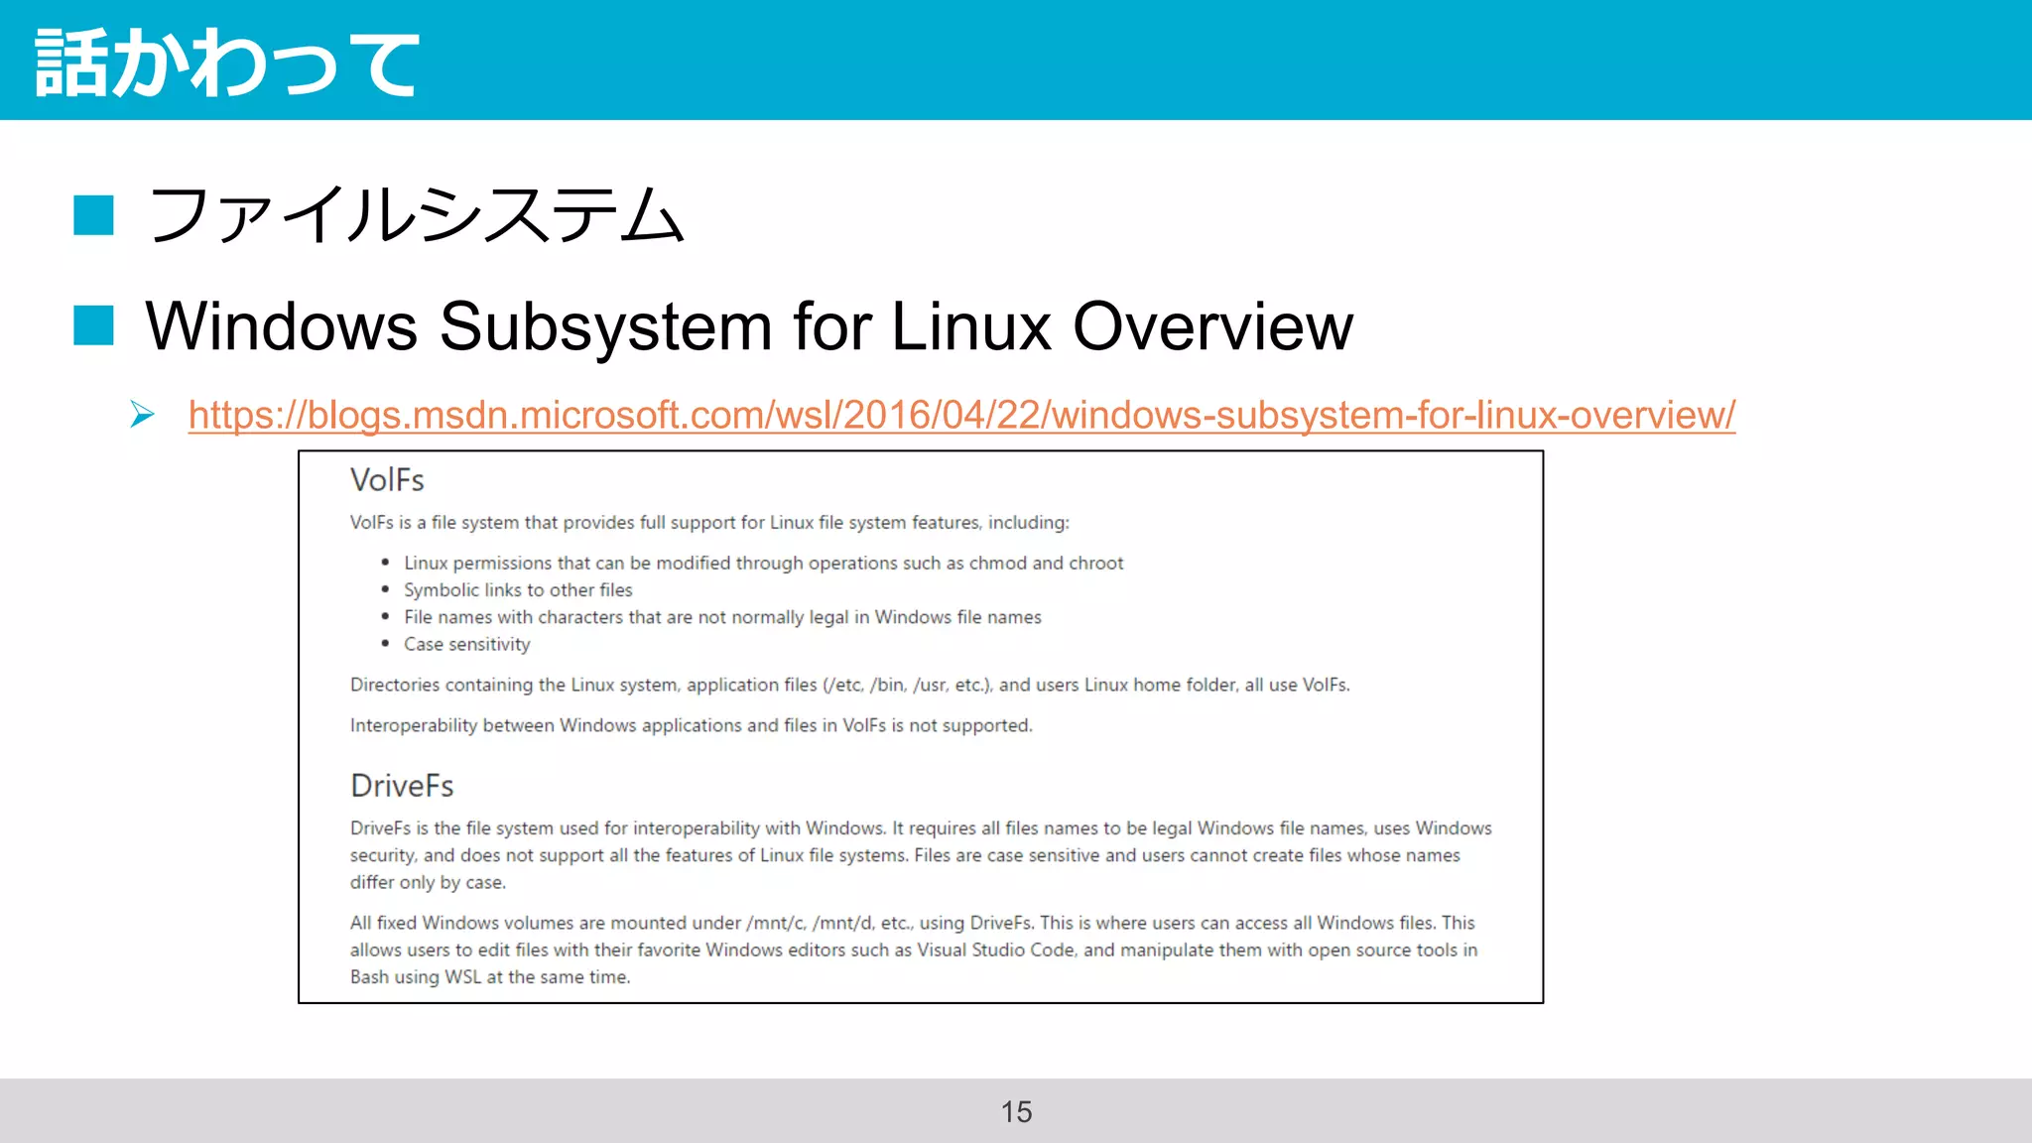2032x1143 pixels.
Task: Click the 'Symbolic links to other files' bullet
Action: pos(518,589)
